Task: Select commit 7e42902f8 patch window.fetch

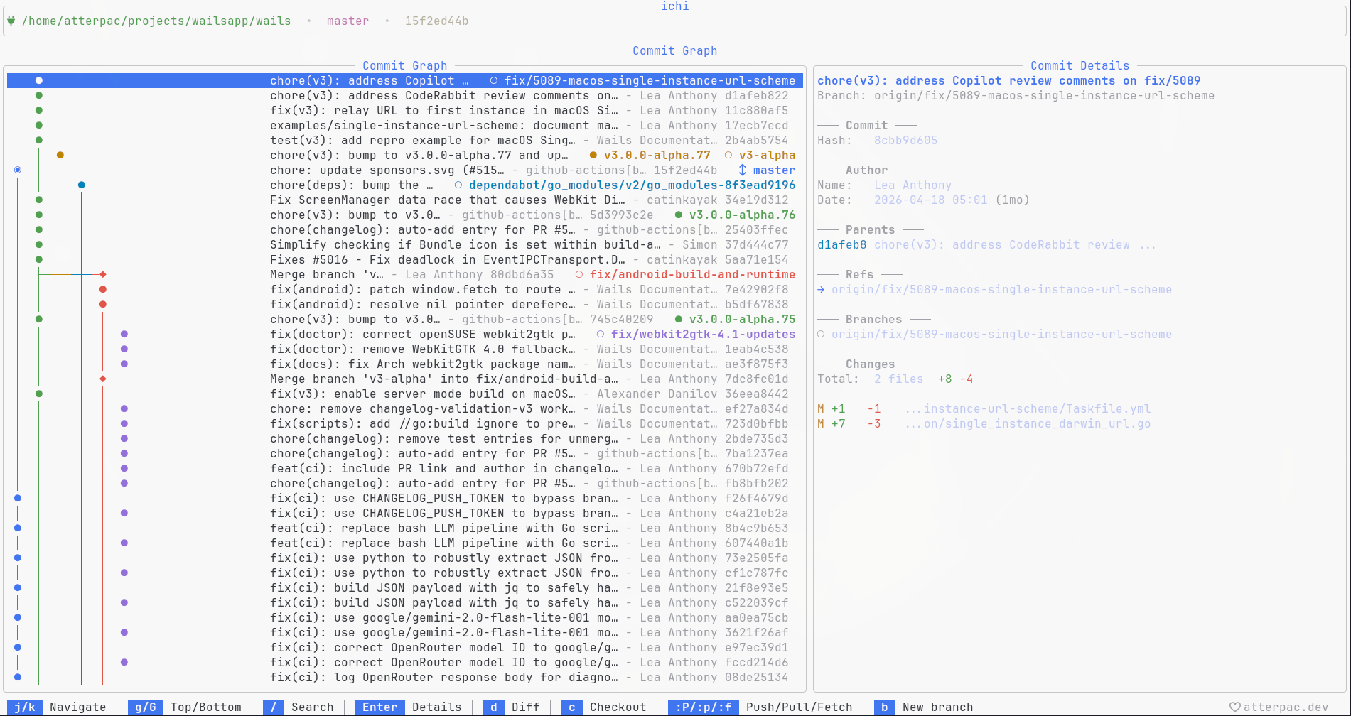Action: 405,290
